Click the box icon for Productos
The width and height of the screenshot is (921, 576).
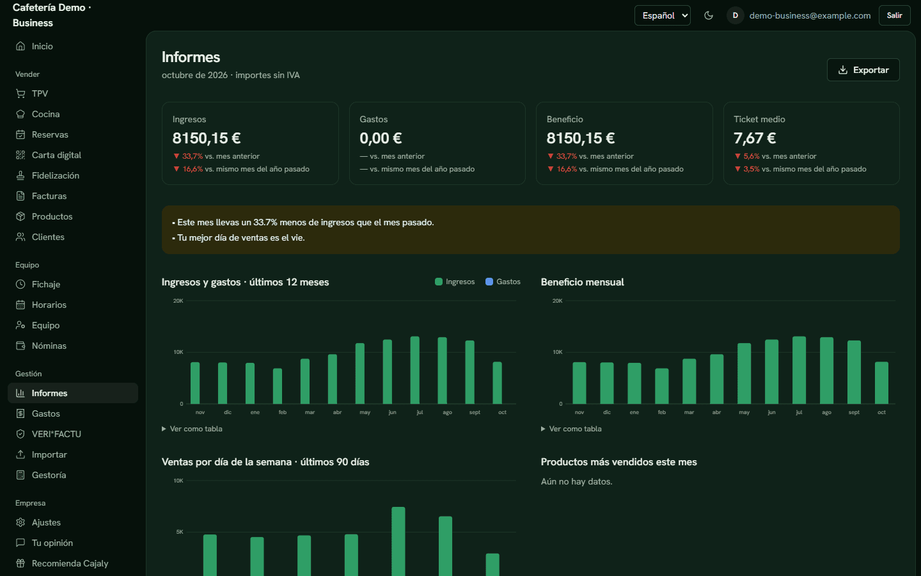(20, 216)
